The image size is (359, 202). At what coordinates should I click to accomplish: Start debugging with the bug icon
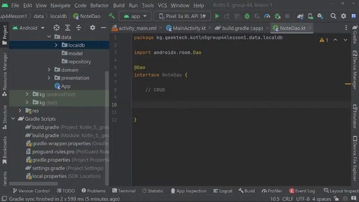247,16
